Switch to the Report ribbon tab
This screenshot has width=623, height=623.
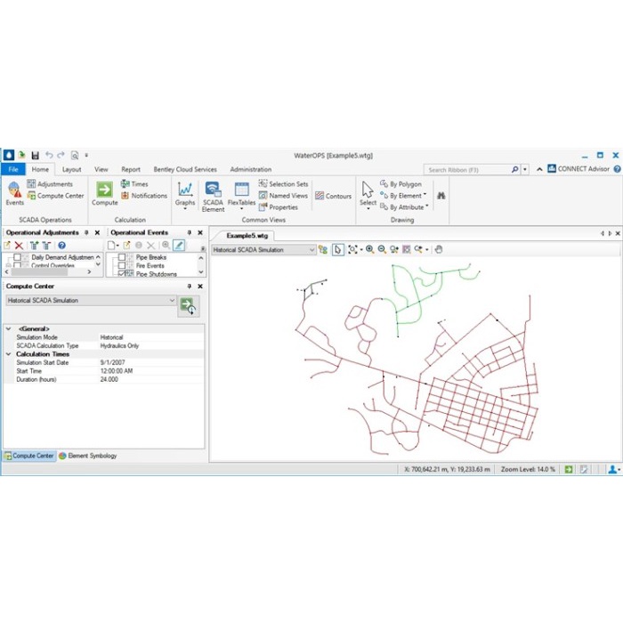click(131, 169)
